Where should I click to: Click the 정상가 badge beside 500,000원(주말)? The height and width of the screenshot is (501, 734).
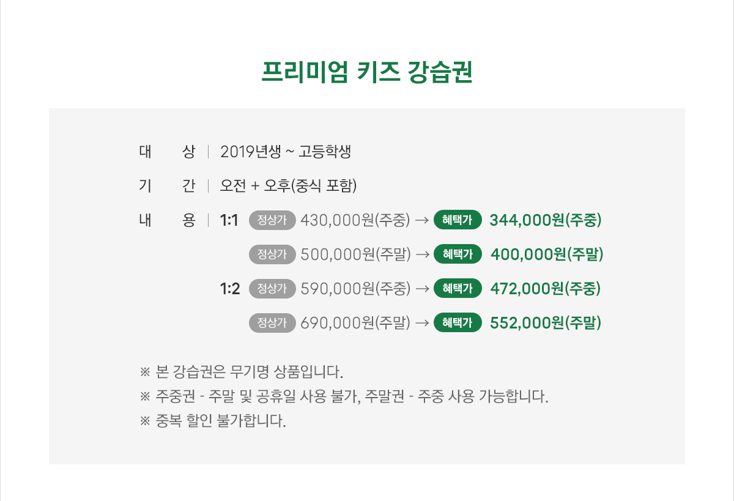(x=272, y=254)
